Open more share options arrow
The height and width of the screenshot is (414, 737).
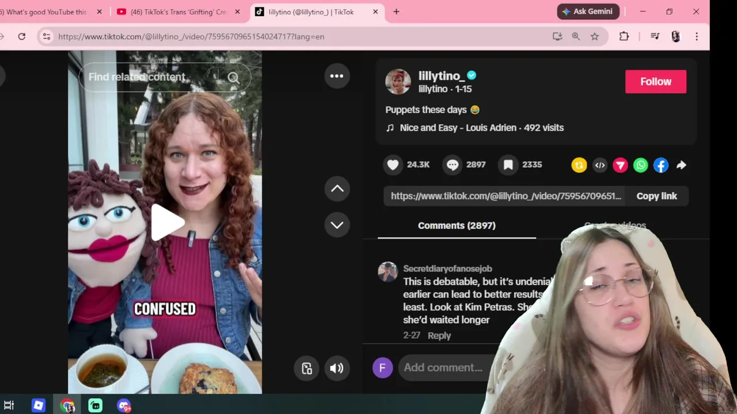[x=681, y=165]
